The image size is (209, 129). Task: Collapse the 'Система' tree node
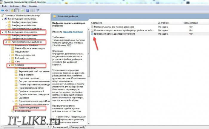point(9,65)
